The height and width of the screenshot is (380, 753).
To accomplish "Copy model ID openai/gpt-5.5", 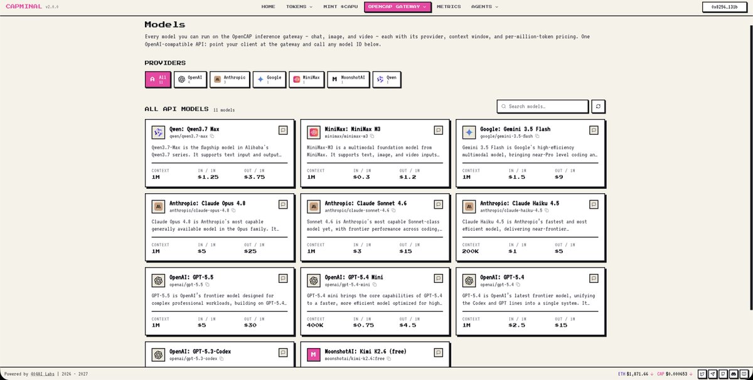I will (x=207, y=284).
